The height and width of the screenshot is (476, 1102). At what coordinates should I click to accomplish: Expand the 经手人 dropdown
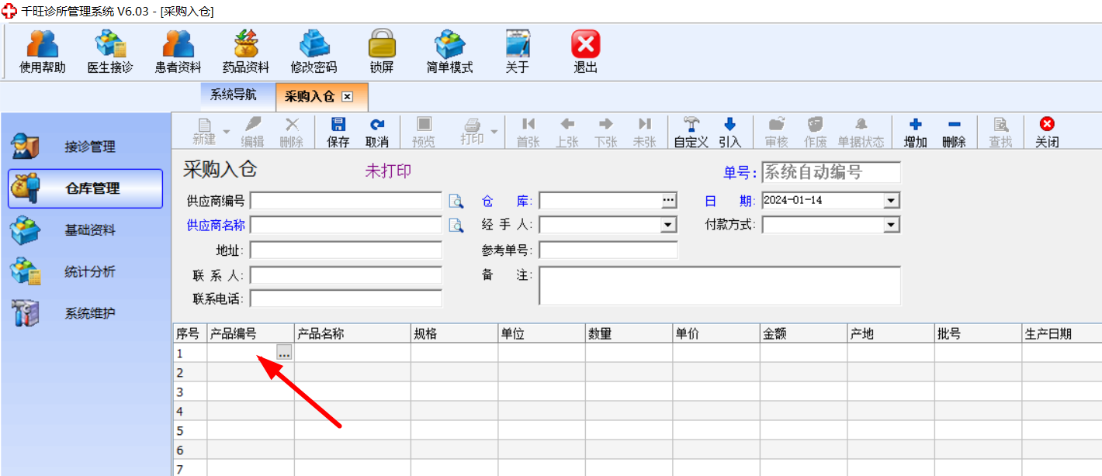tap(669, 225)
